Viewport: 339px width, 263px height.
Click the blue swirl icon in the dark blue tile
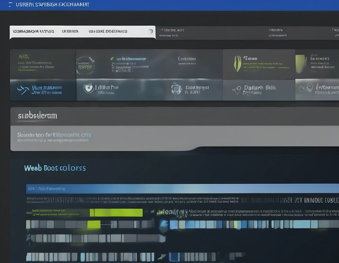click(23, 90)
